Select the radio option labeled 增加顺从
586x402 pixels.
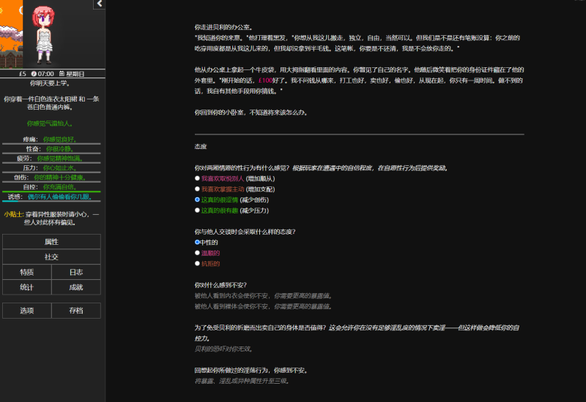tap(197, 178)
